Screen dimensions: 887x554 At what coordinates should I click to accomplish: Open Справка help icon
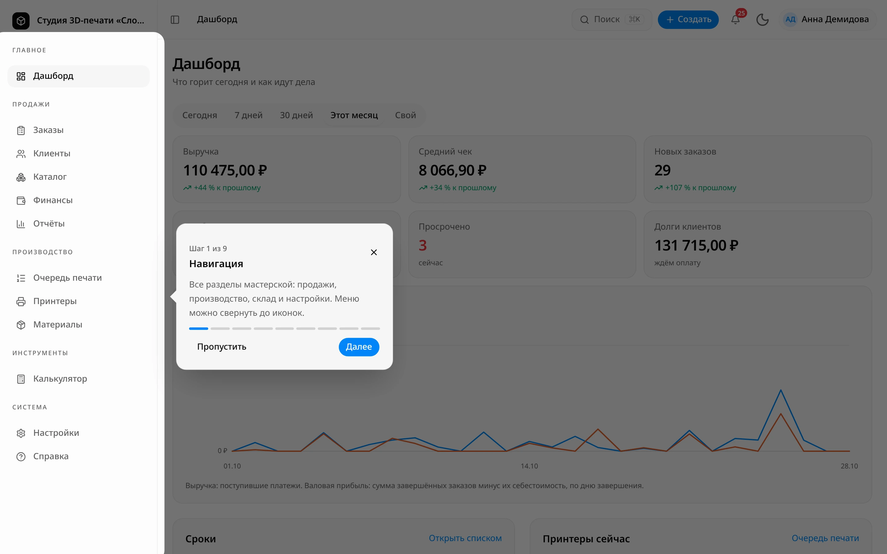pos(21,456)
